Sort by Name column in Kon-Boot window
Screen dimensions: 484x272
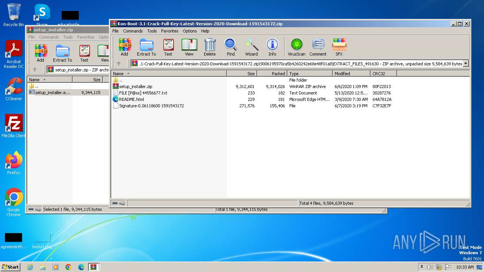[x=169, y=74]
